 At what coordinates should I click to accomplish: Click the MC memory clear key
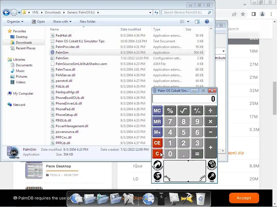pyautogui.click(x=157, y=111)
